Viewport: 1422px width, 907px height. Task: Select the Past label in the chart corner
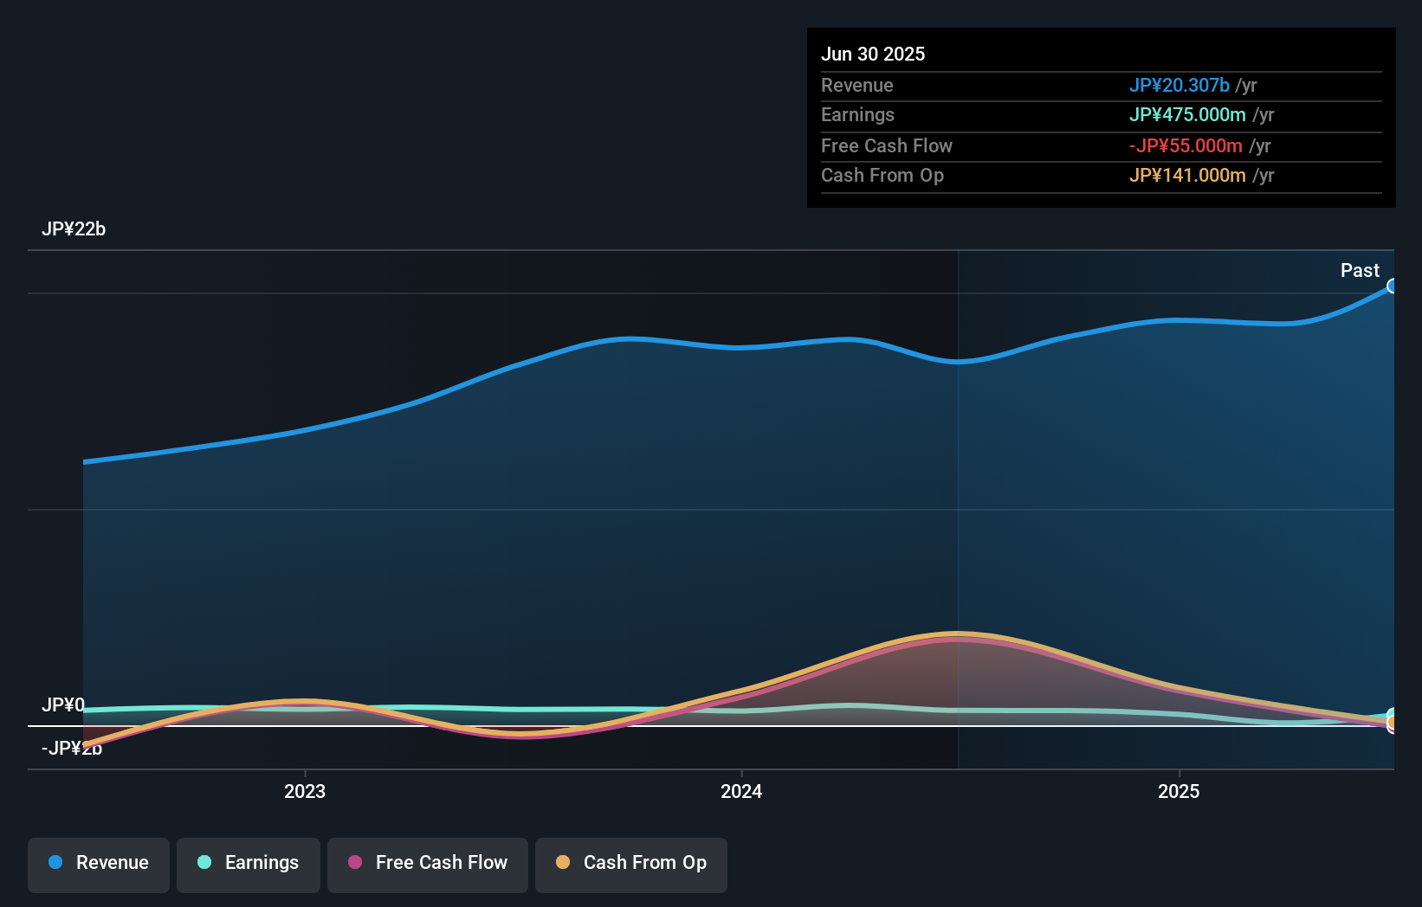tap(1360, 270)
